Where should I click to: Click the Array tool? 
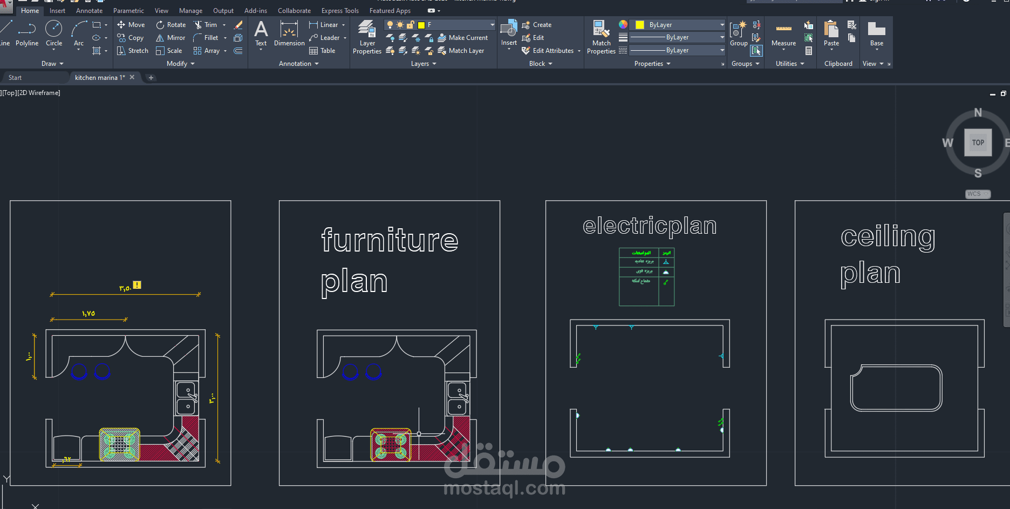(x=207, y=51)
